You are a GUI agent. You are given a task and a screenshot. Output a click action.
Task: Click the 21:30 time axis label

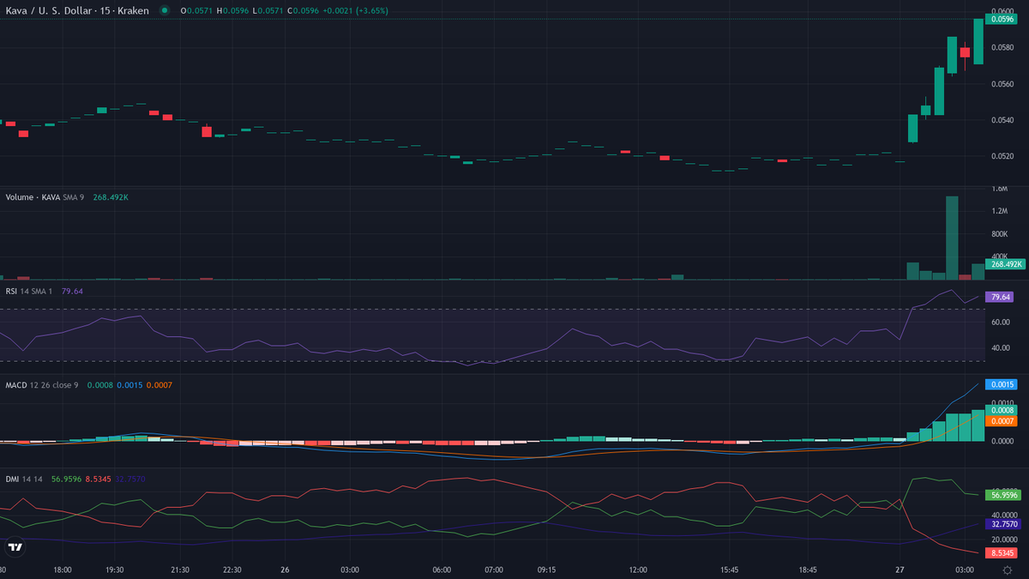click(180, 570)
